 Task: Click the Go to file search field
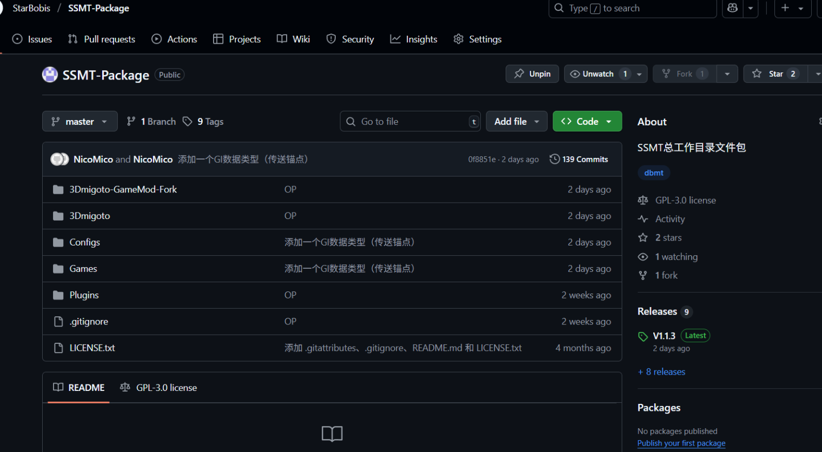[x=410, y=121]
